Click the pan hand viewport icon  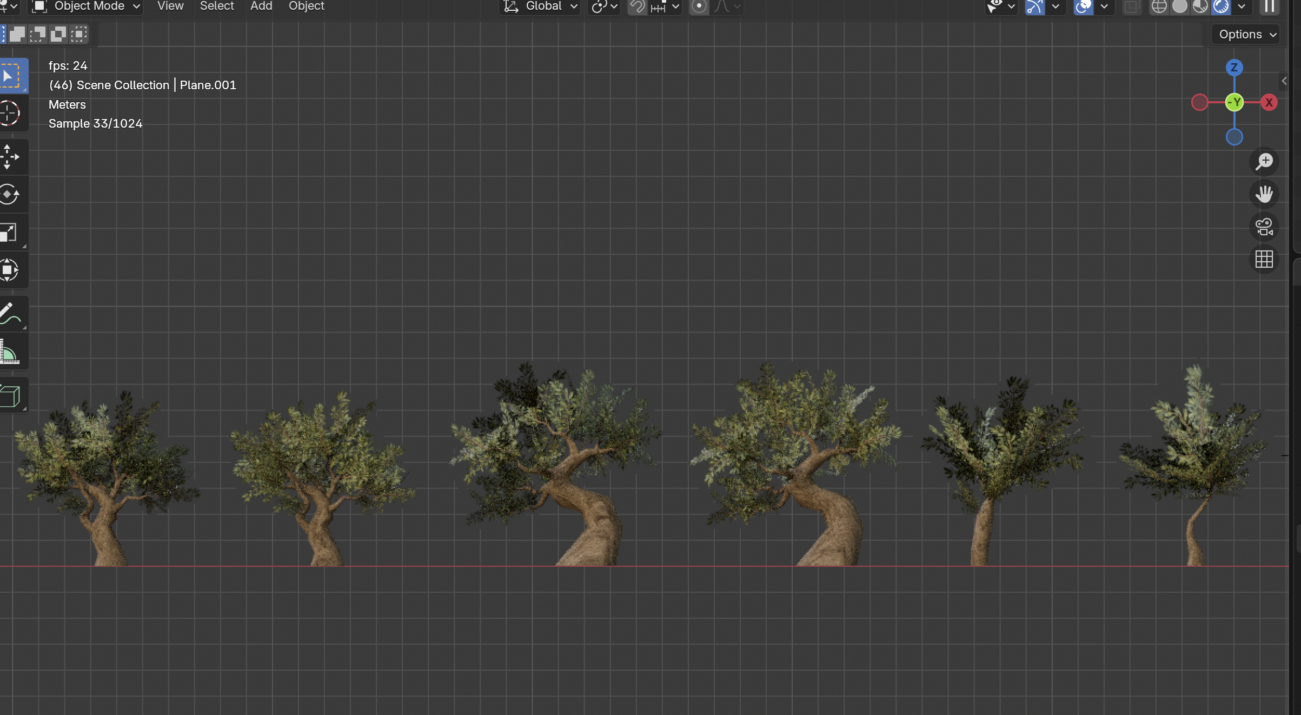click(x=1264, y=194)
